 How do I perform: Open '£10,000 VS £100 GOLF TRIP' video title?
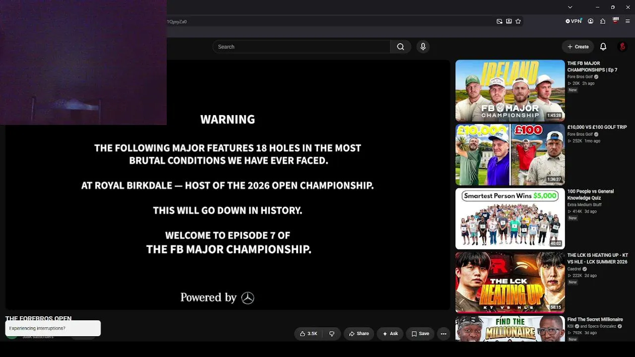coord(597,127)
